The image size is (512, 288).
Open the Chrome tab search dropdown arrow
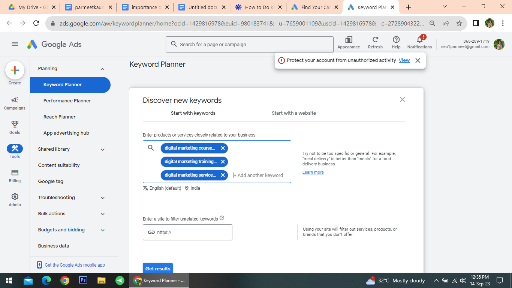pyautogui.click(x=445, y=7)
